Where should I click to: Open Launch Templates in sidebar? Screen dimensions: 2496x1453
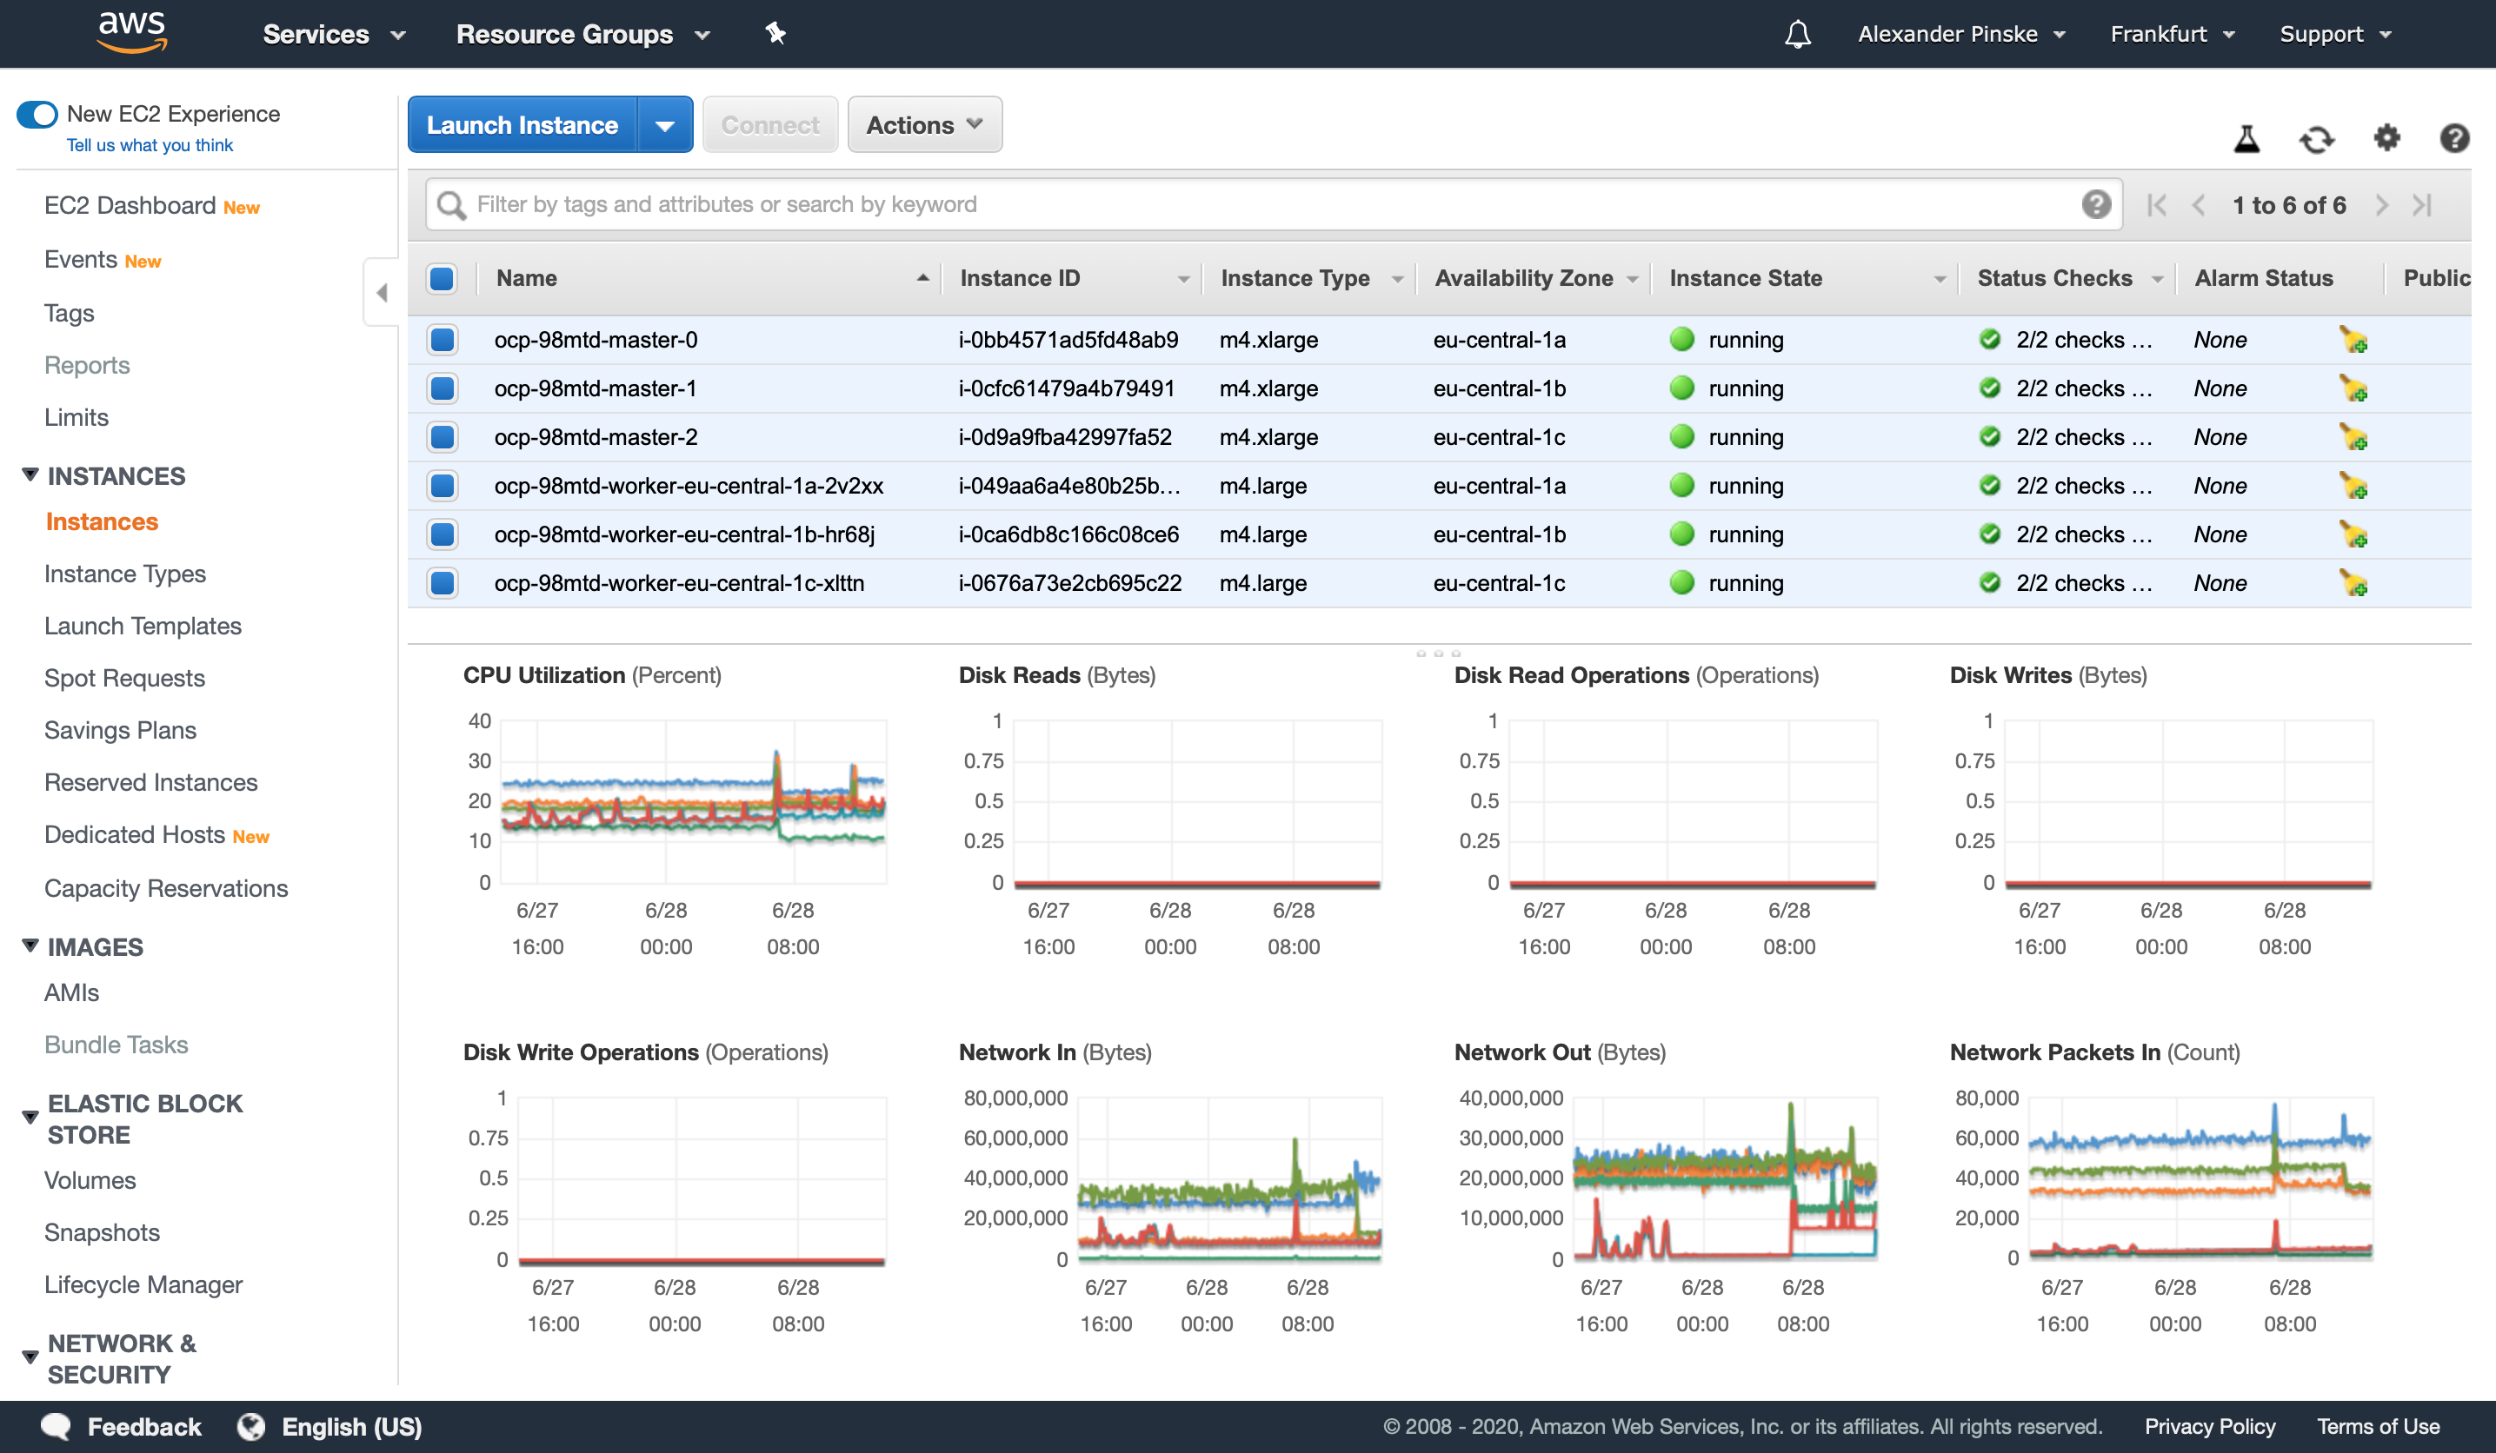tap(143, 626)
